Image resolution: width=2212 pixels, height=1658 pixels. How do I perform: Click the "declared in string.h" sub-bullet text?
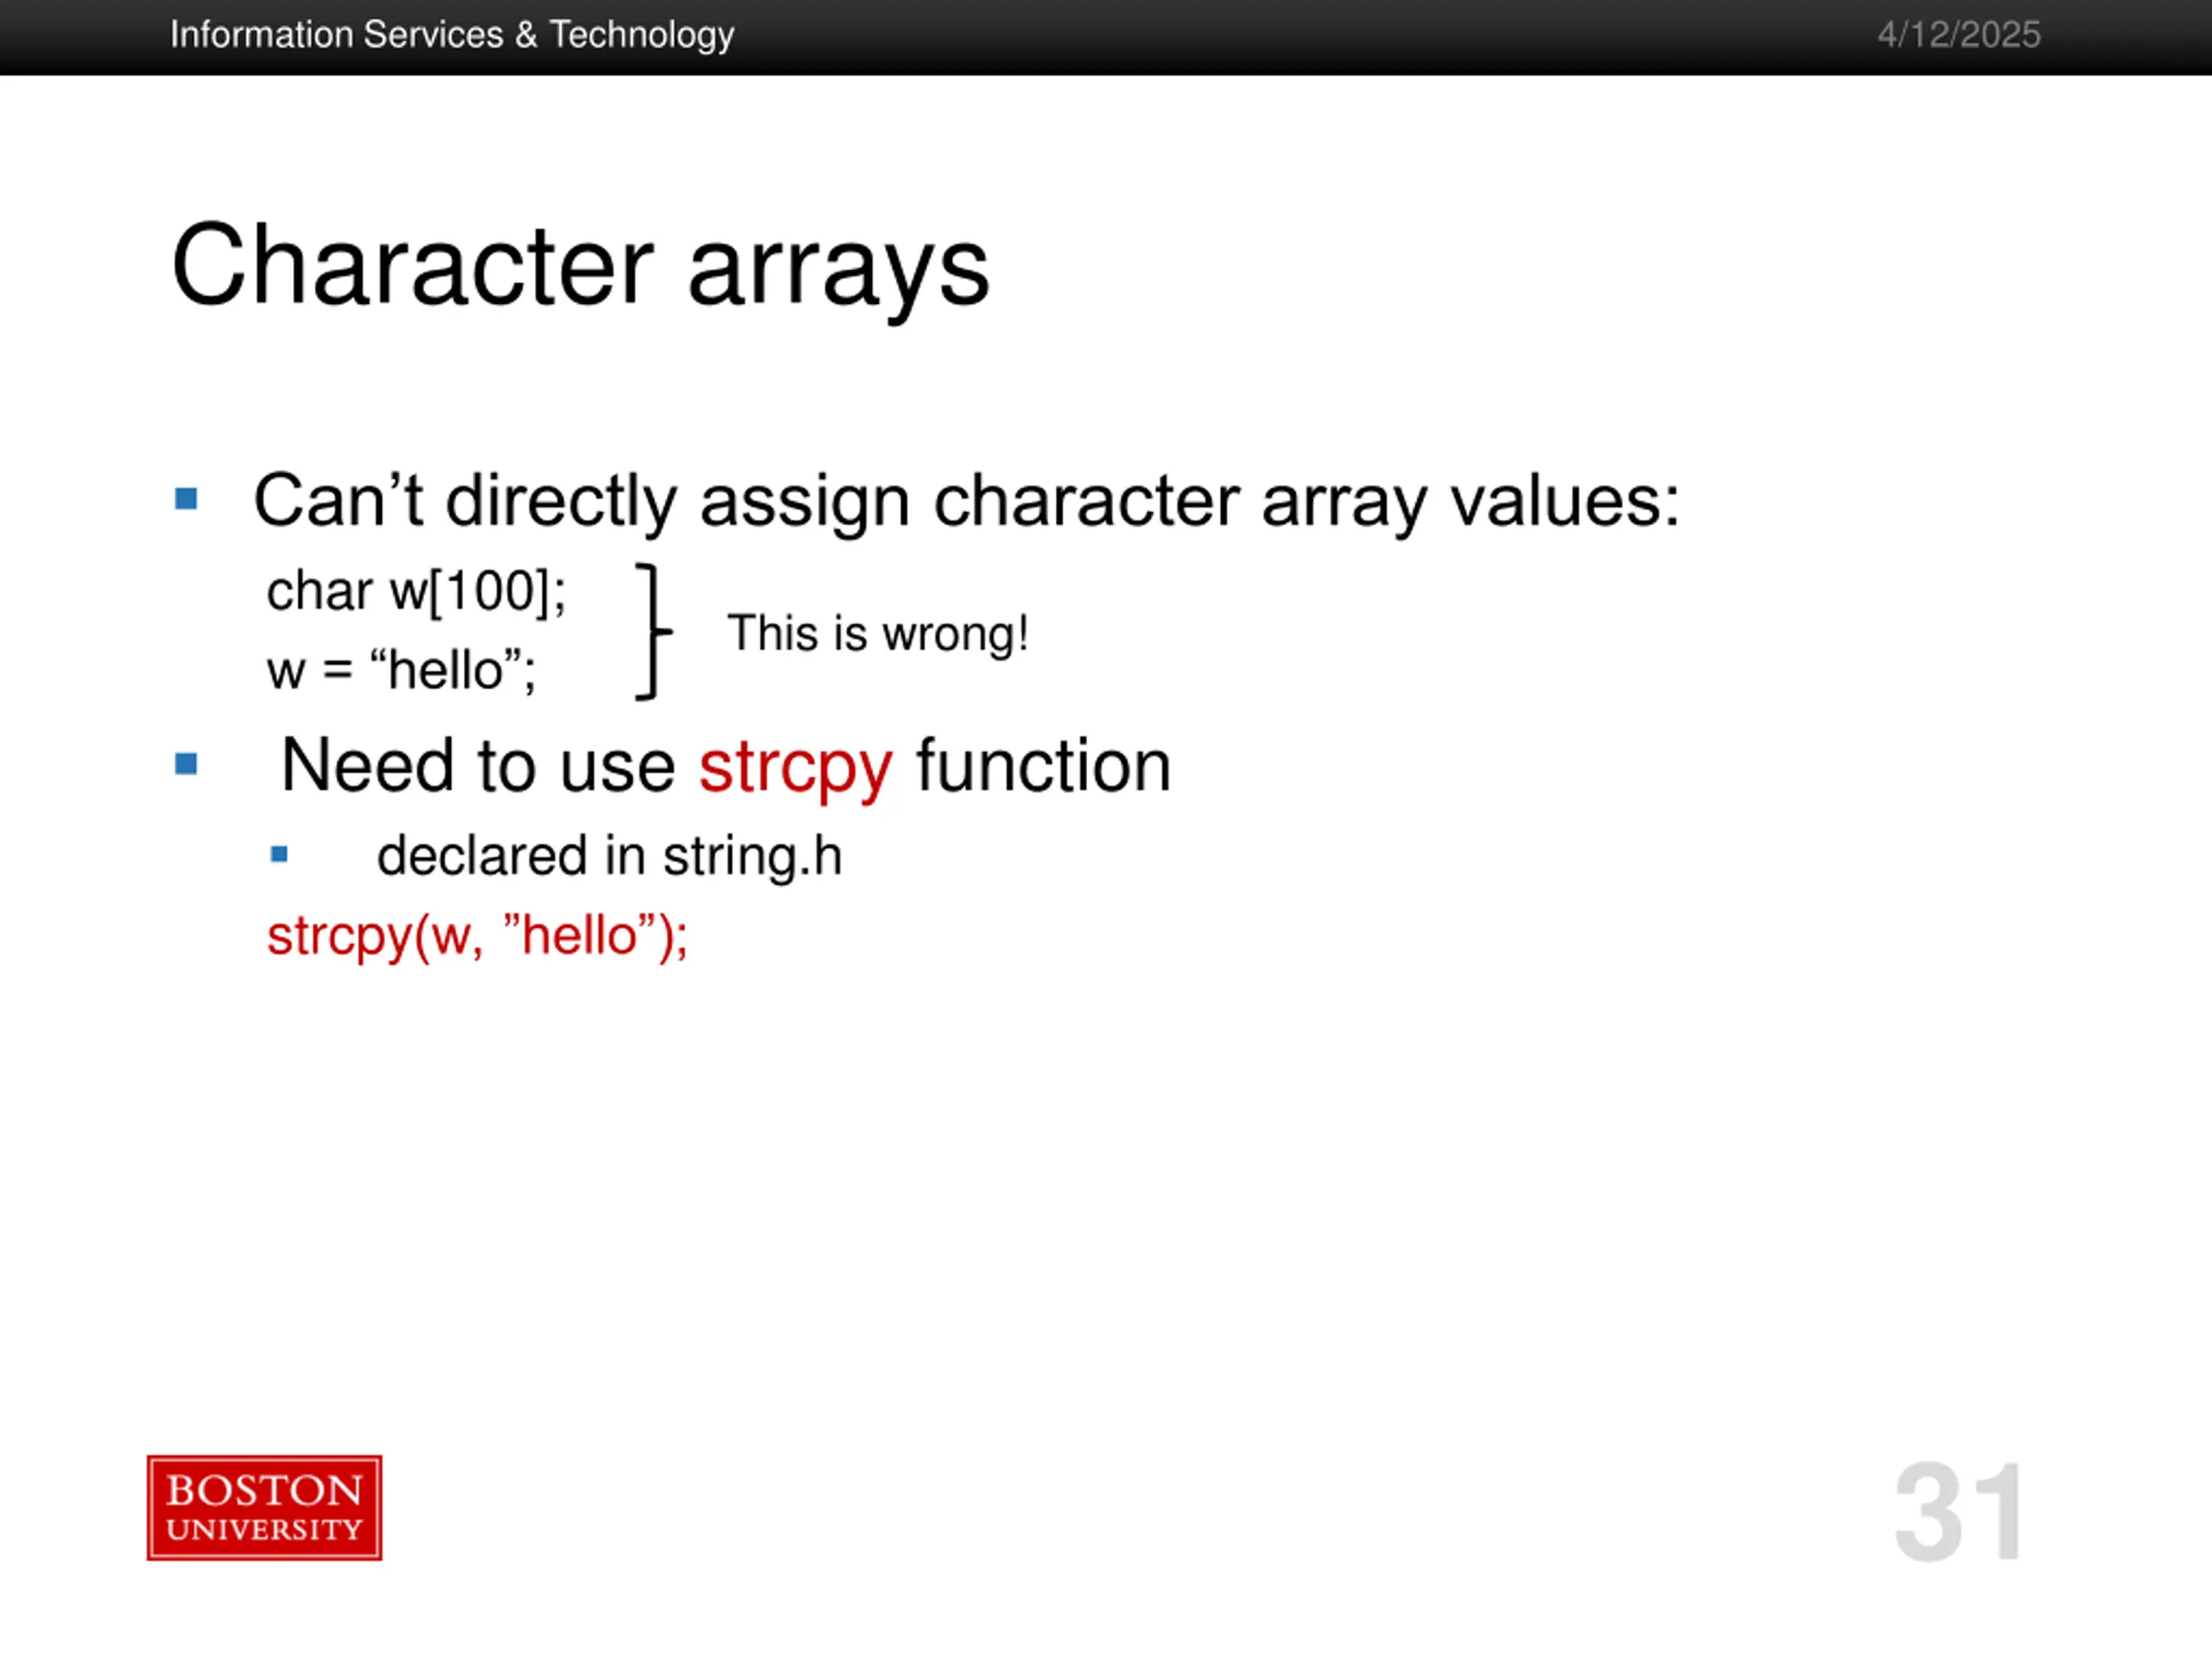point(609,857)
